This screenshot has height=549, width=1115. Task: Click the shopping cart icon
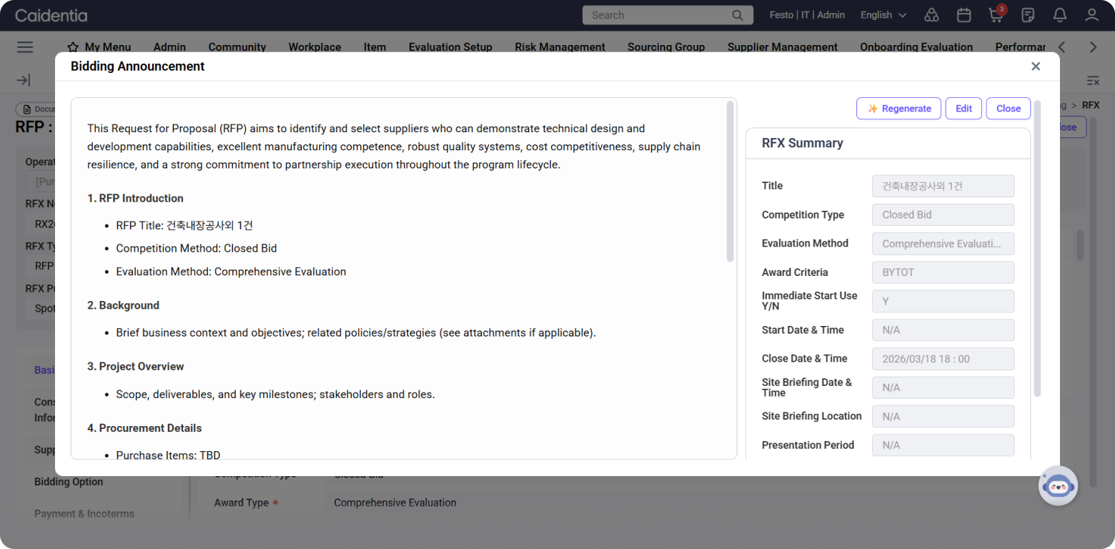[x=994, y=15]
